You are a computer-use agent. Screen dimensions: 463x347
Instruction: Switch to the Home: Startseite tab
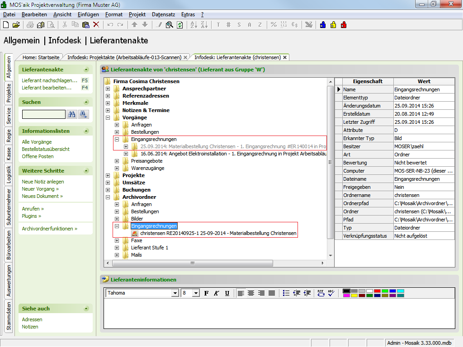pyautogui.click(x=41, y=57)
